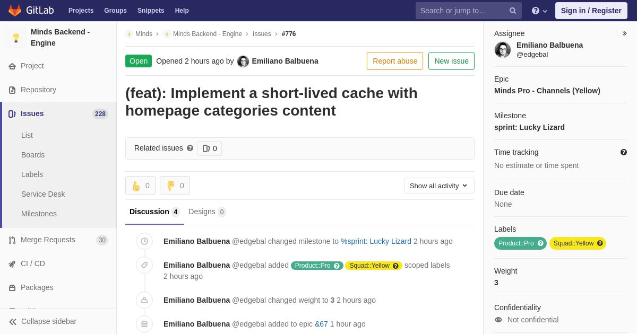
Task: Click the weight changed icon in activity
Action: (144, 300)
